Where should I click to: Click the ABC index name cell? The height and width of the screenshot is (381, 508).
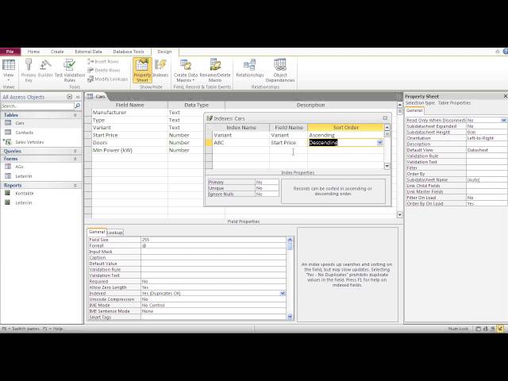coord(241,143)
